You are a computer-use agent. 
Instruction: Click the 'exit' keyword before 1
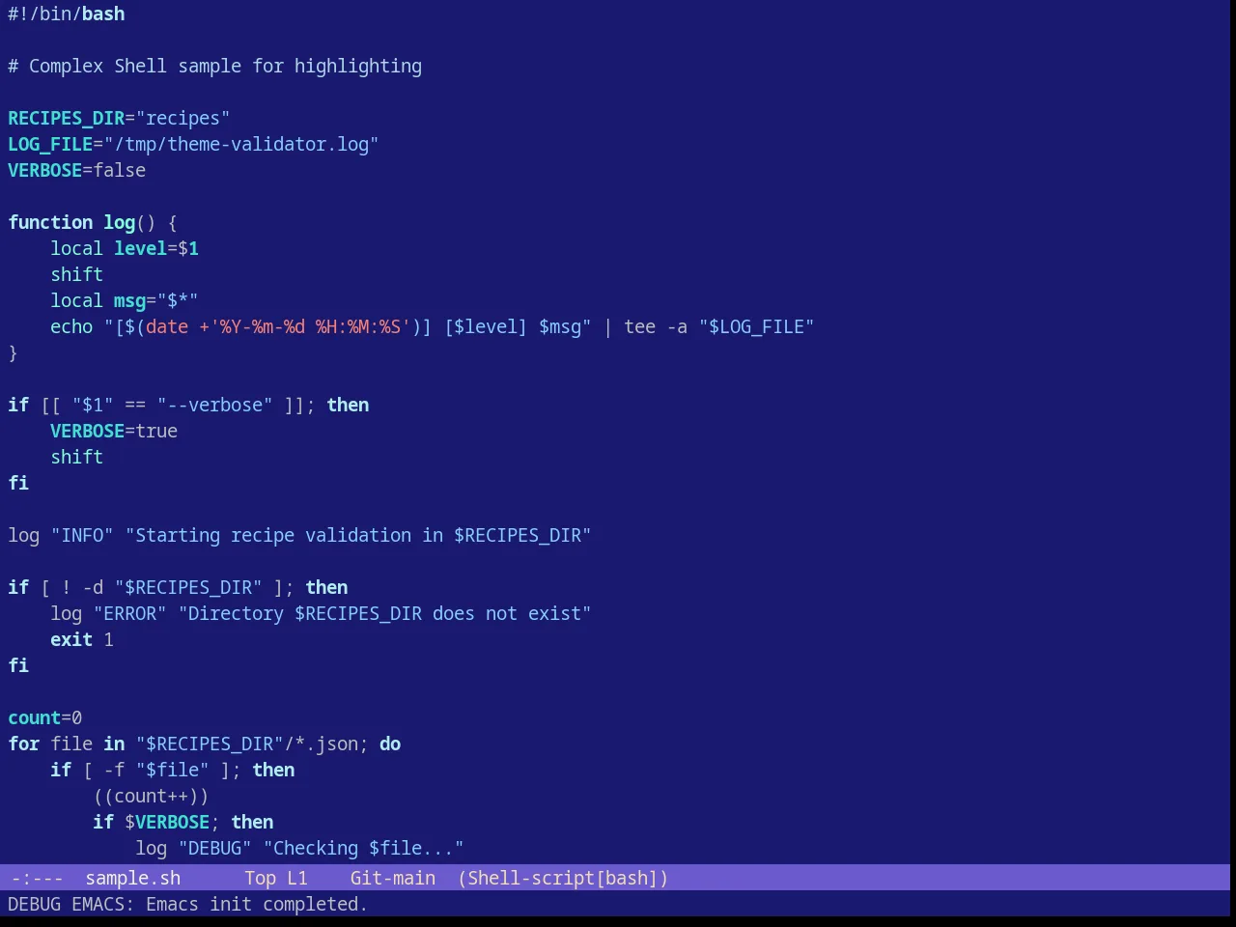[71, 639]
